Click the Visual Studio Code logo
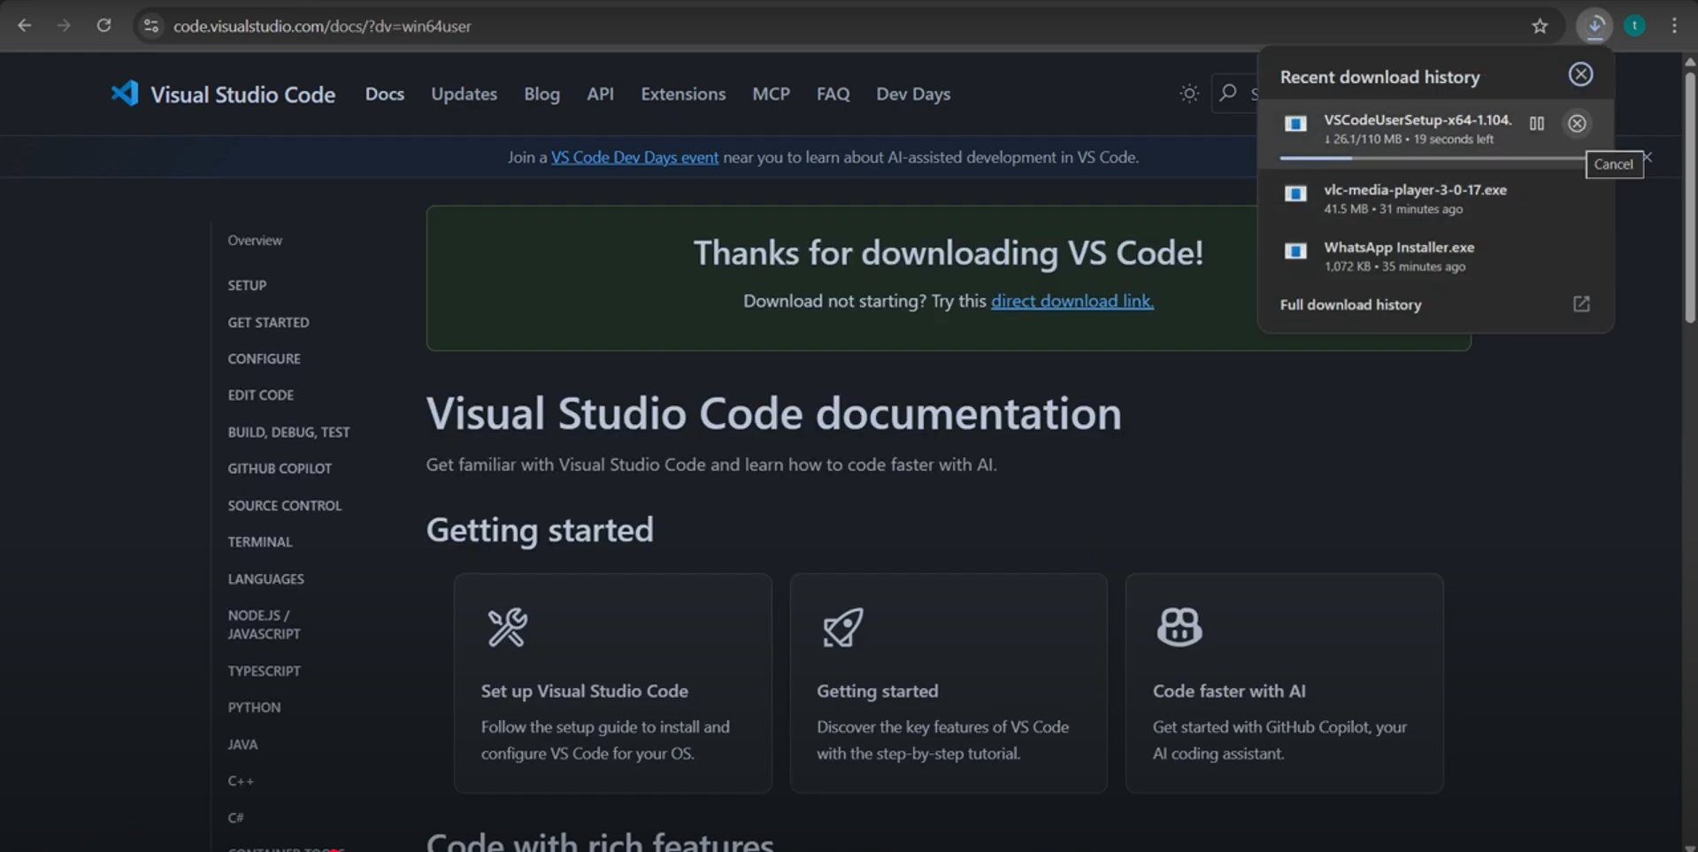The width and height of the screenshot is (1698, 852). (x=126, y=94)
